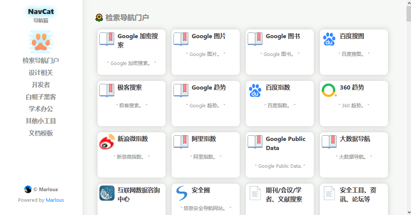Click the 检索导航门户 section heading
Screen dimensions: 411x215
click(127, 17)
